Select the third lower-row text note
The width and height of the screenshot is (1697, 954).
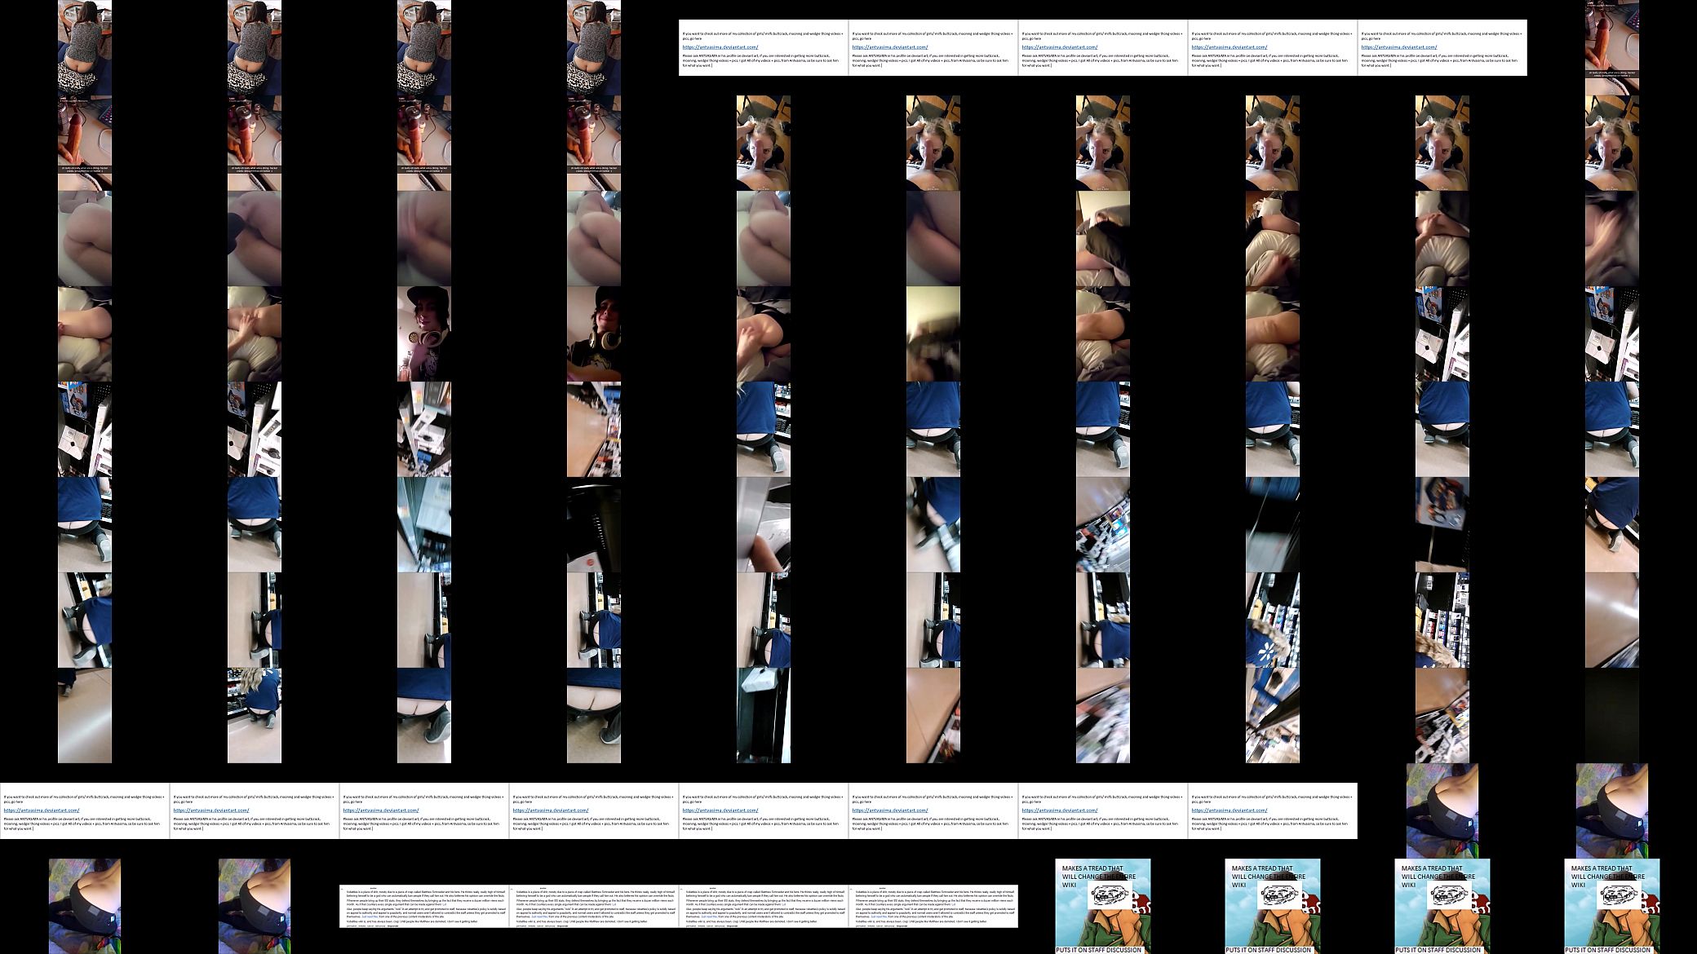(424, 810)
